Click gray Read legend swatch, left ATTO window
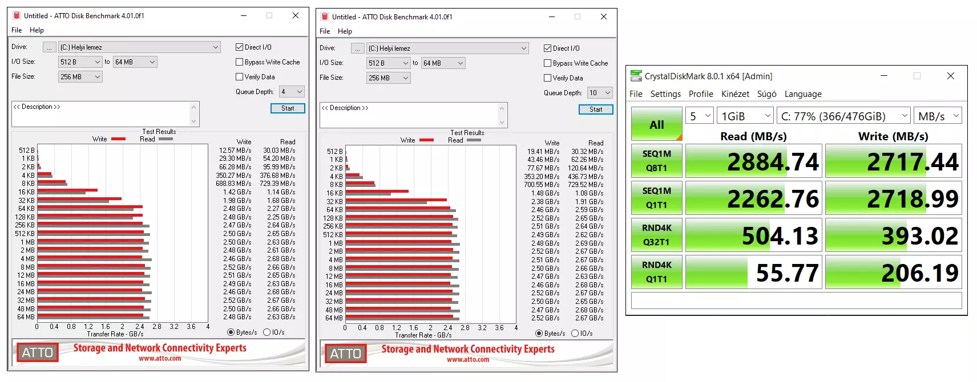The image size is (977, 382). 165,139
